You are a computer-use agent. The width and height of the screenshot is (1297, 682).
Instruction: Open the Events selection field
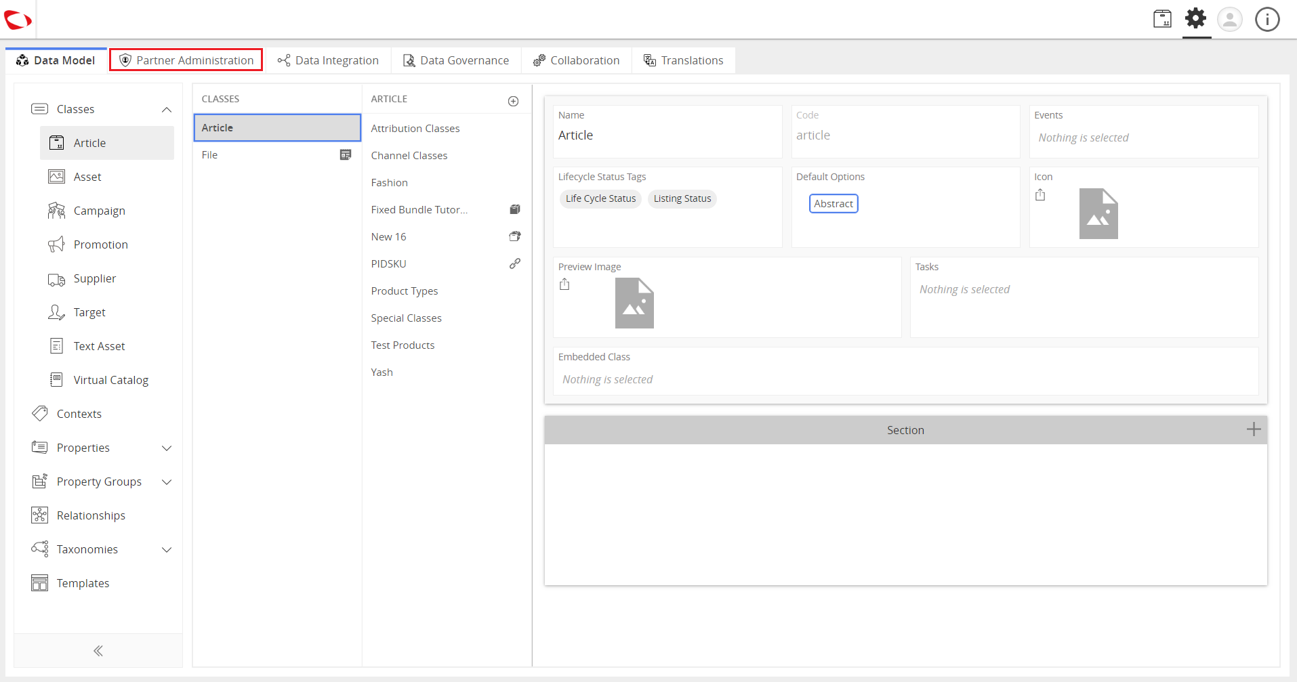[x=1144, y=131]
